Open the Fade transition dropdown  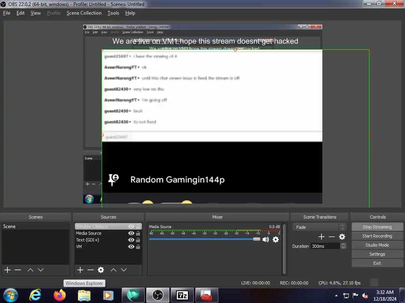[320, 227]
